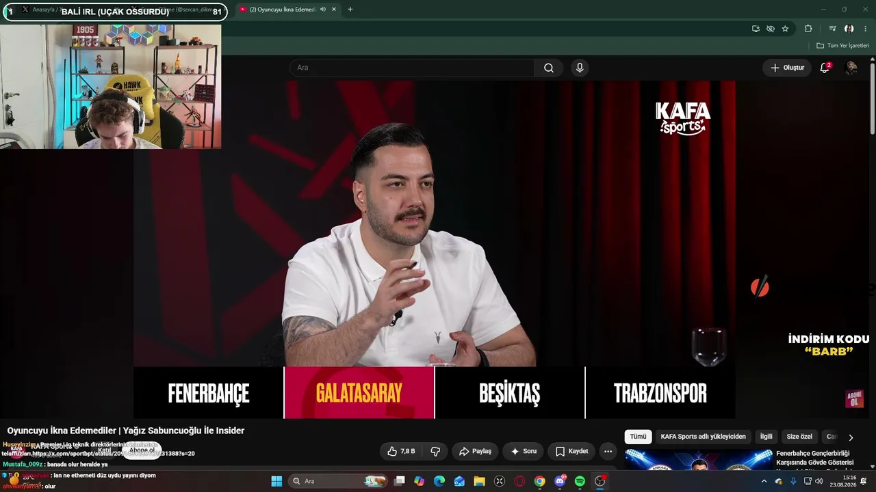The height and width of the screenshot is (492, 876).
Task: Close the Oyuncuyu İkna Edemediler tab
Action: pos(334,9)
